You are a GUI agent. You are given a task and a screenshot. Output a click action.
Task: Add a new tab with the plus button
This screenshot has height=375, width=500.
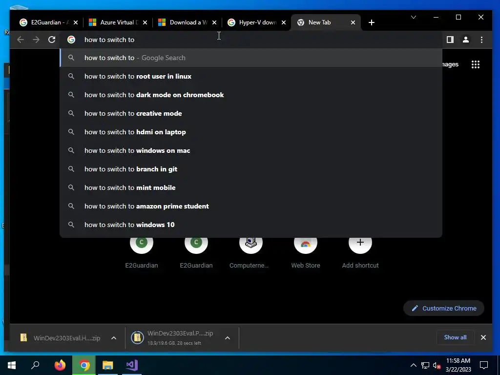click(372, 22)
